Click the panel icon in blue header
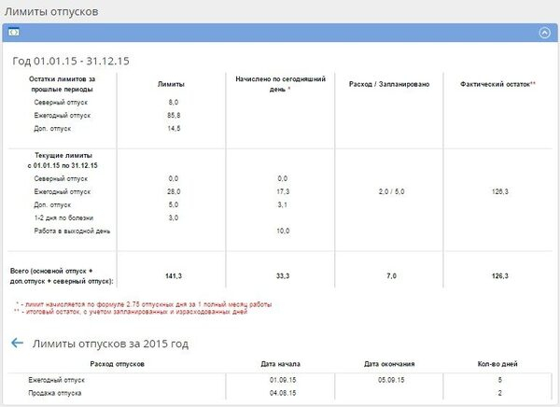Viewport: 560px width, 407px height. [x=14, y=32]
